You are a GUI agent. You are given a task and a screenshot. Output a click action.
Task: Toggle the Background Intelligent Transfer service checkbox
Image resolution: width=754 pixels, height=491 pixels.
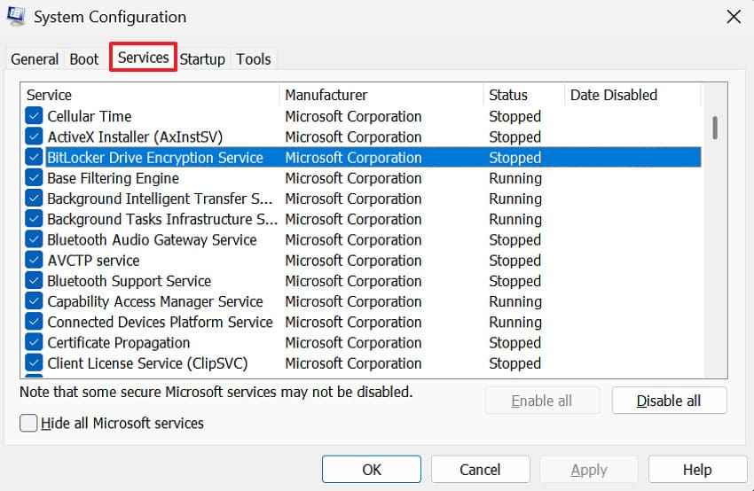[x=34, y=199]
